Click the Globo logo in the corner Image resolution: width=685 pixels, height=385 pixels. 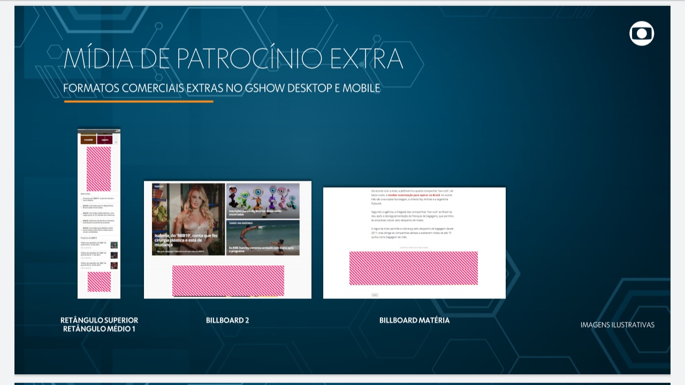(x=642, y=34)
